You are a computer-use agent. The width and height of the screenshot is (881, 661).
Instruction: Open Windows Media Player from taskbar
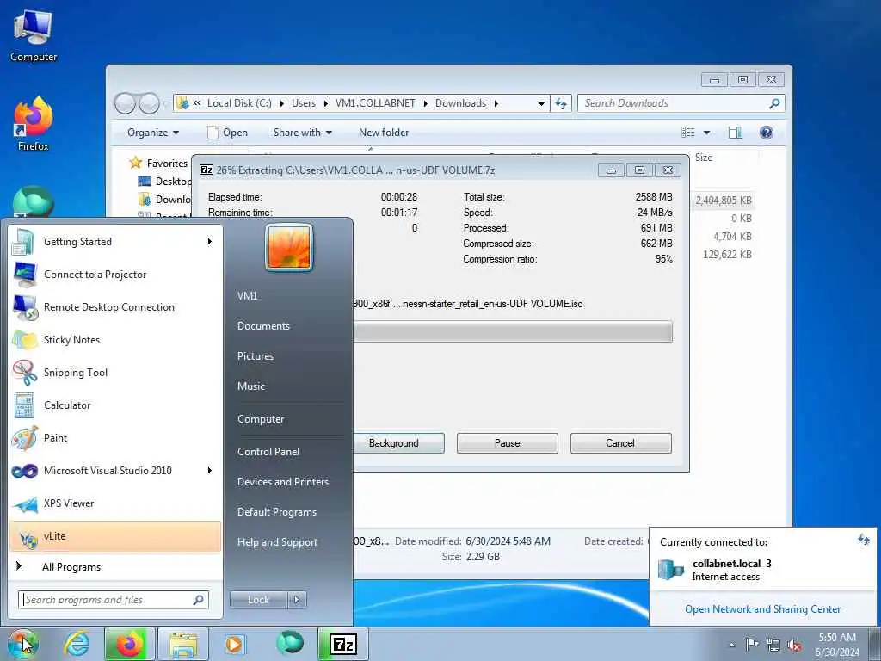tap(234, 644)
